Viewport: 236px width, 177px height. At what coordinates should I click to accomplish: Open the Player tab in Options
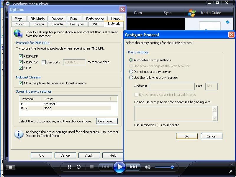tap(19, 19)
